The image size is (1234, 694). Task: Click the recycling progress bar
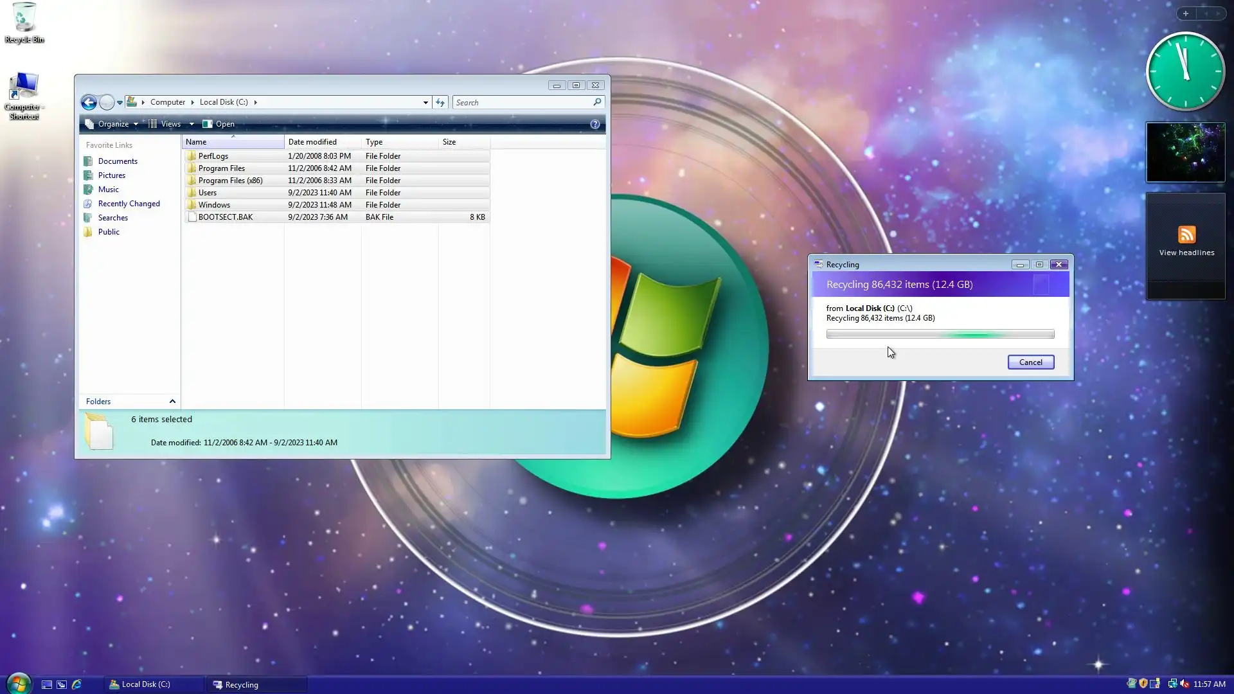(940, 334)
